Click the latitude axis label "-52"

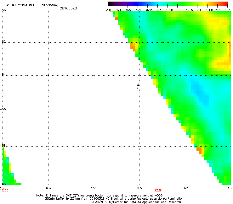[x=3, y=42]
